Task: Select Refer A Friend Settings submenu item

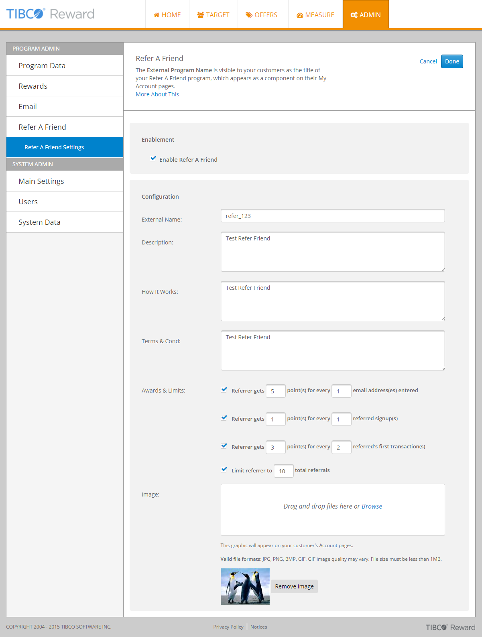Action: (x=54, y=147)
